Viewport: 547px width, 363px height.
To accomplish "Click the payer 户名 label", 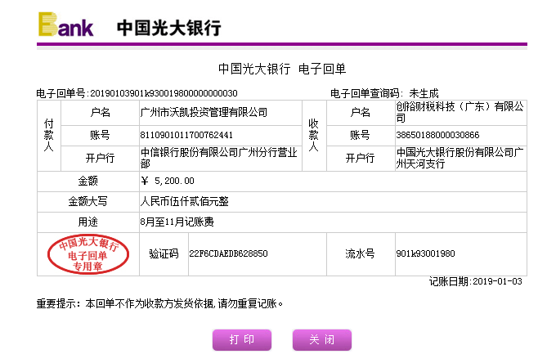I will (100, 112).
